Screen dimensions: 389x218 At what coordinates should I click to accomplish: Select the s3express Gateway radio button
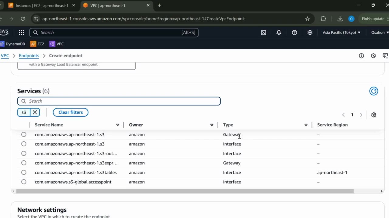tap(24, 163)
